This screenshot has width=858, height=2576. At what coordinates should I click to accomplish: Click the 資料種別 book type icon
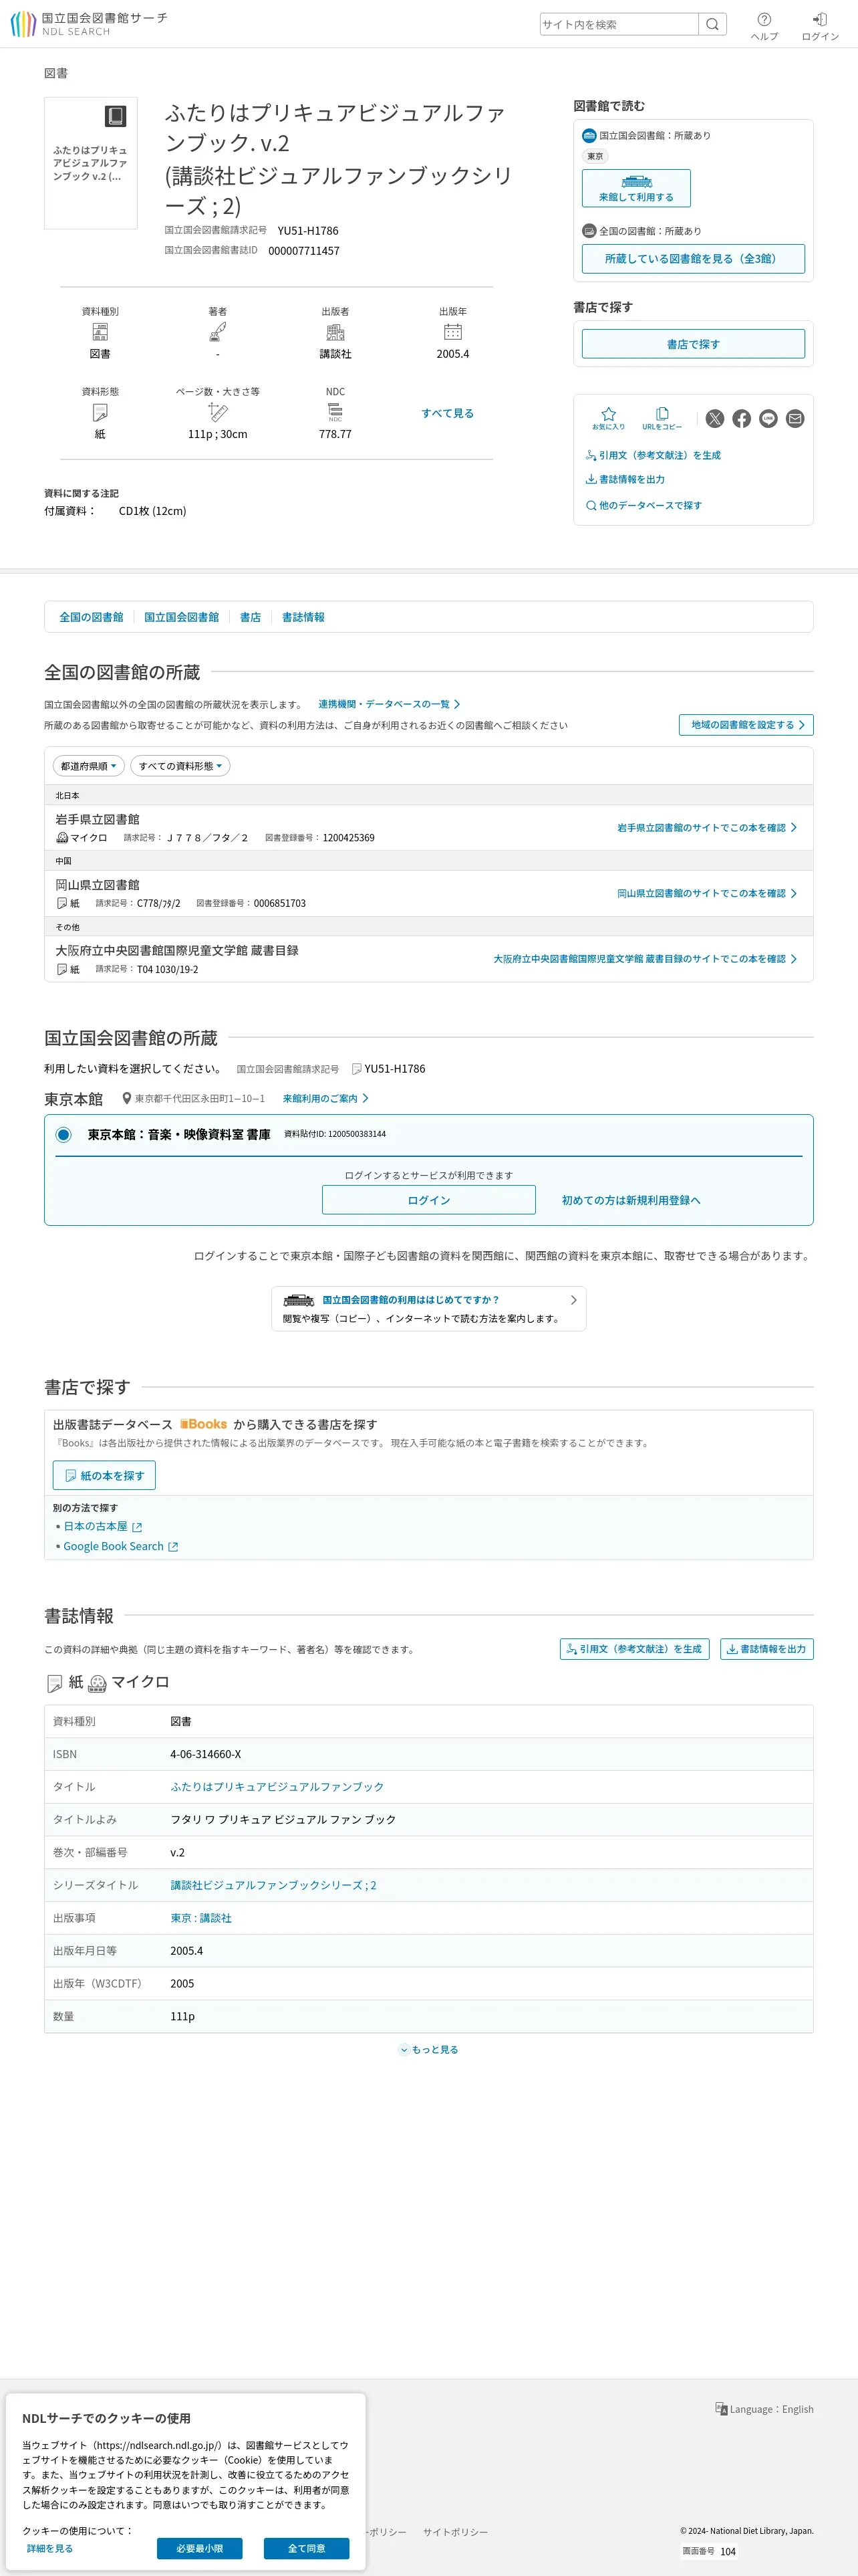point(100,332)
